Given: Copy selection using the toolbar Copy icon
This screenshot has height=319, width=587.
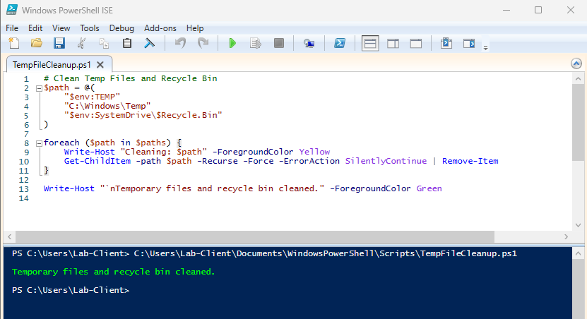Looking at the screenshot, I should (x=104, y=43).
